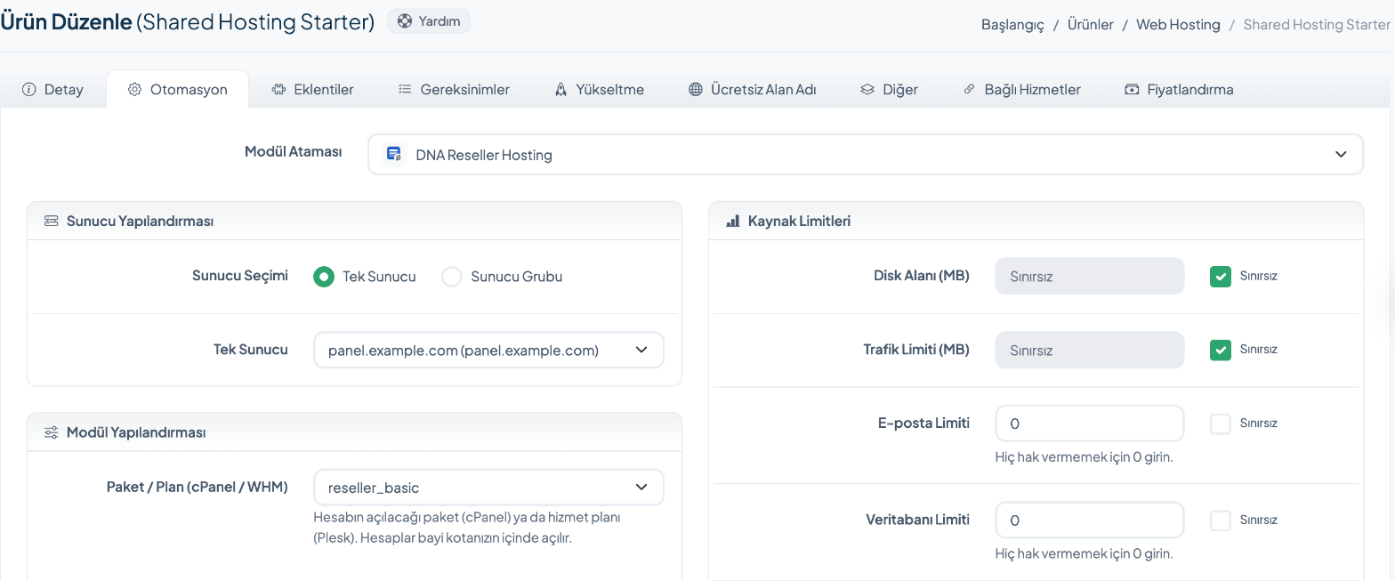This screenshot has width=1395, height=581.
Task: Click the E-posta Limiti hint text
Action: pos(1084,457)
